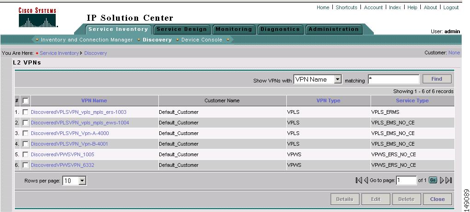Sort by VPN Type column header

coord(328,100)
